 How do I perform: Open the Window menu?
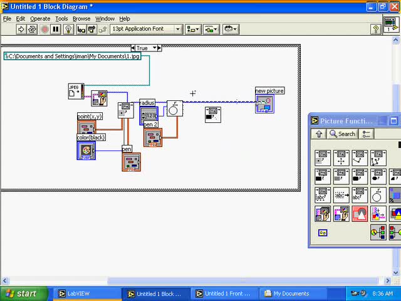105,19
